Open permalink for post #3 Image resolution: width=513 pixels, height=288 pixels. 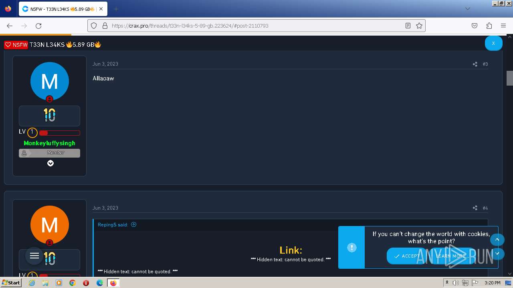coord(485,64)
